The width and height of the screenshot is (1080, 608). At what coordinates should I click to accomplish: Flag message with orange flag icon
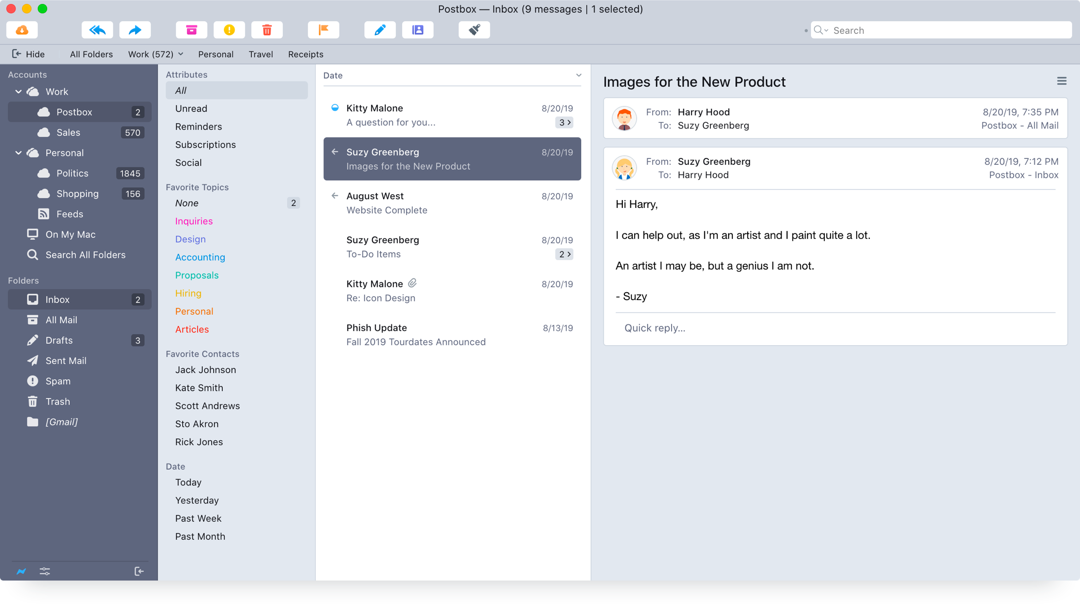[x=324, y=30]
